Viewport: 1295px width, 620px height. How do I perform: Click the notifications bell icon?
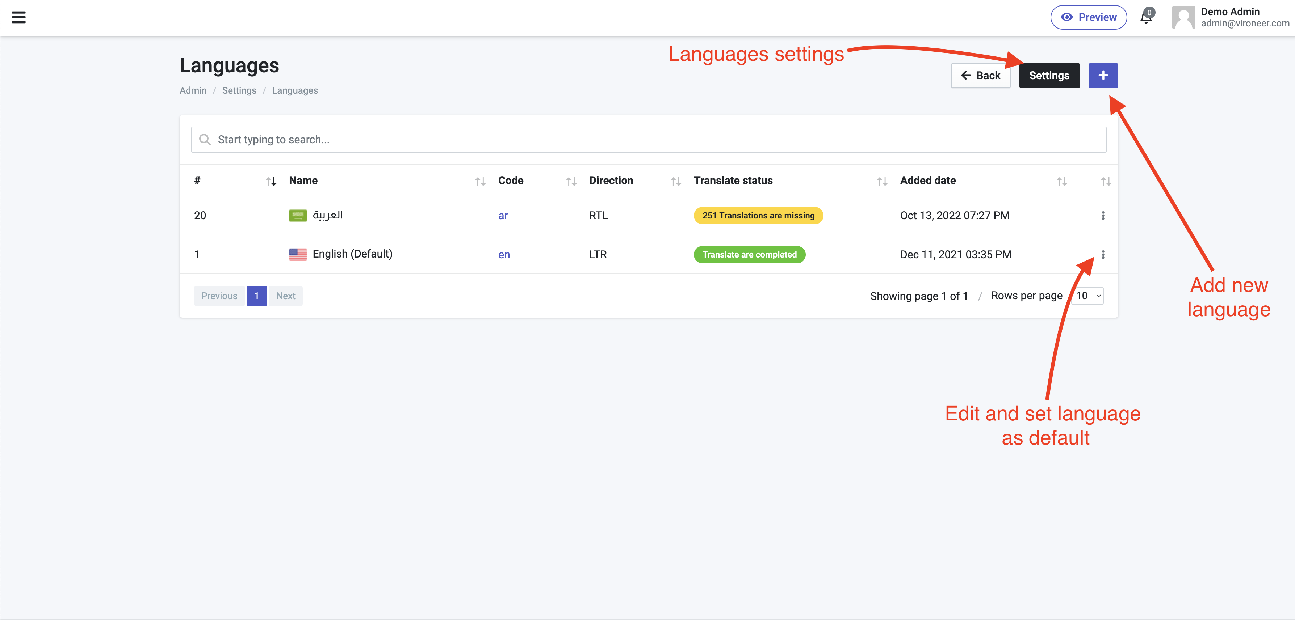(x=1146, y=17)
